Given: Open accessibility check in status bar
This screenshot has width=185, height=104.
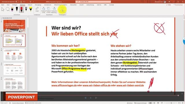Looking at the screenshot, I should (33, 103).
